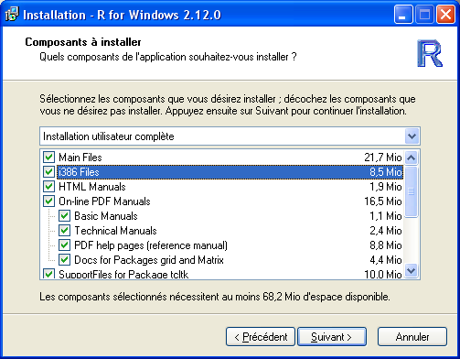Close the installation window
The image size is (460, 359).
coord(445,15)
